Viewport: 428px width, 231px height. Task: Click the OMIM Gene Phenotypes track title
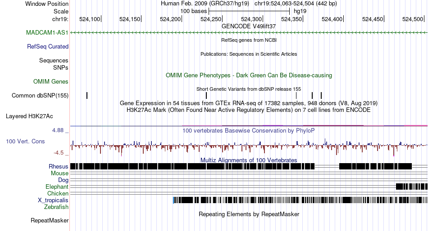click(249, 75)
